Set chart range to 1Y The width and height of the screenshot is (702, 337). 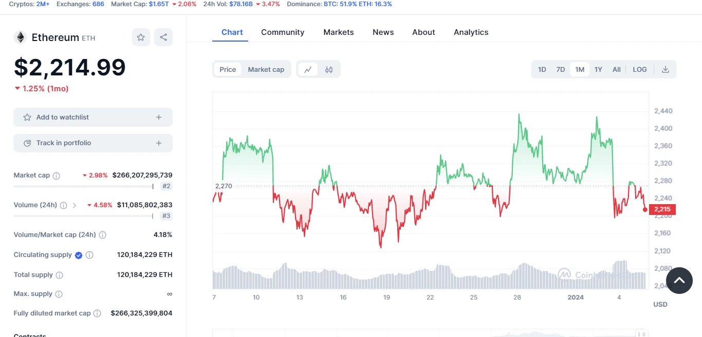[x=598, y=70]
